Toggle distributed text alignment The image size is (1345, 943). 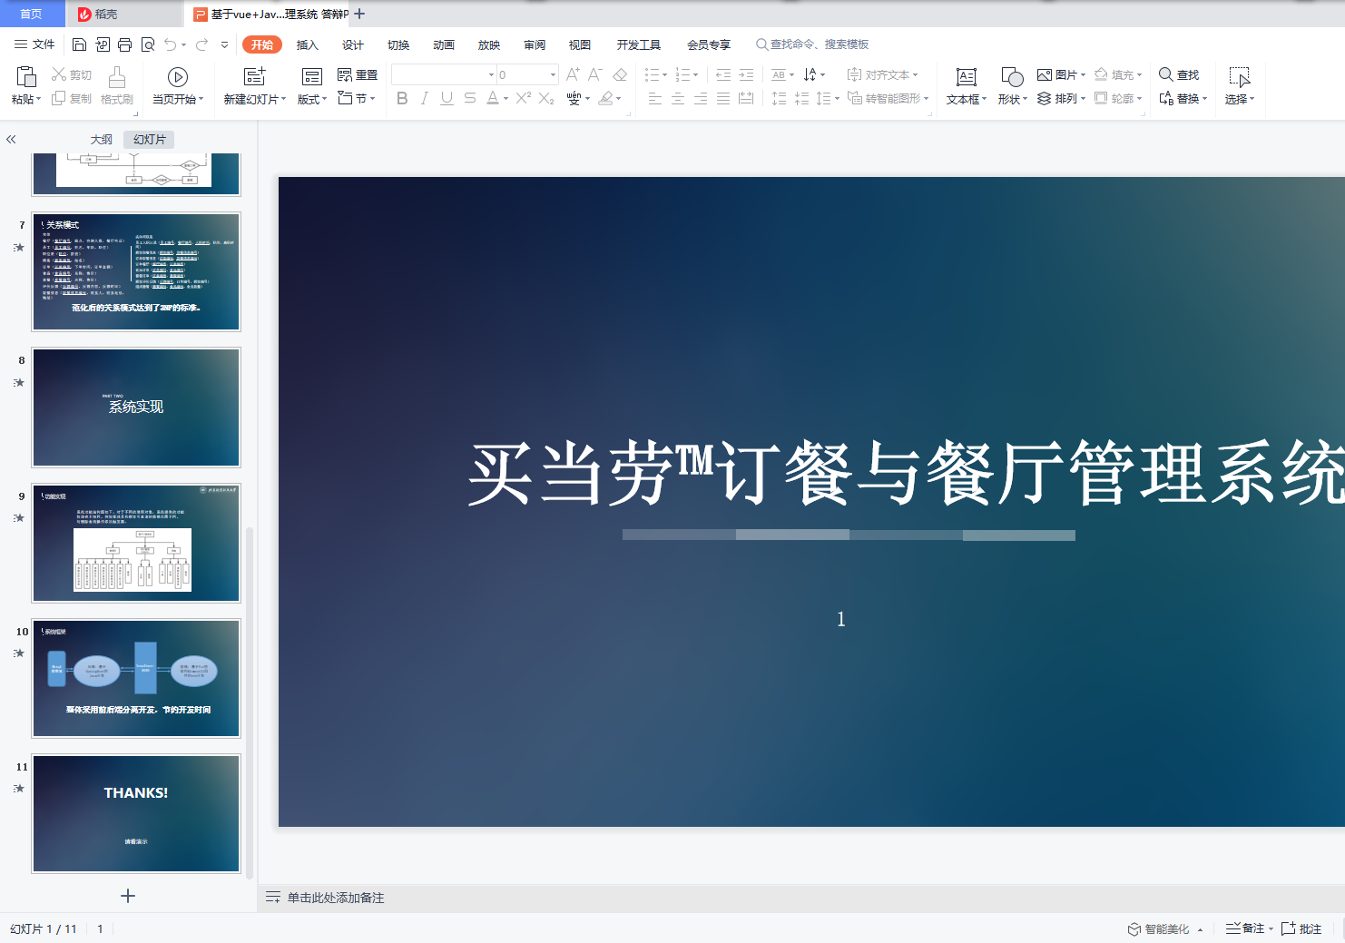(746, 98)
